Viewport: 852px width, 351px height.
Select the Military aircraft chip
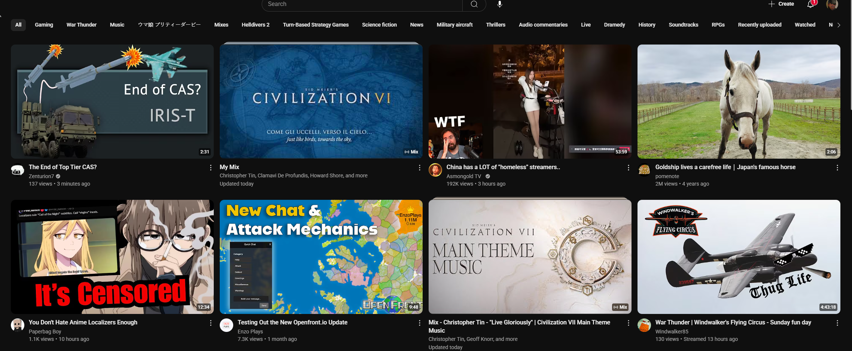click(x=454, y=25)
